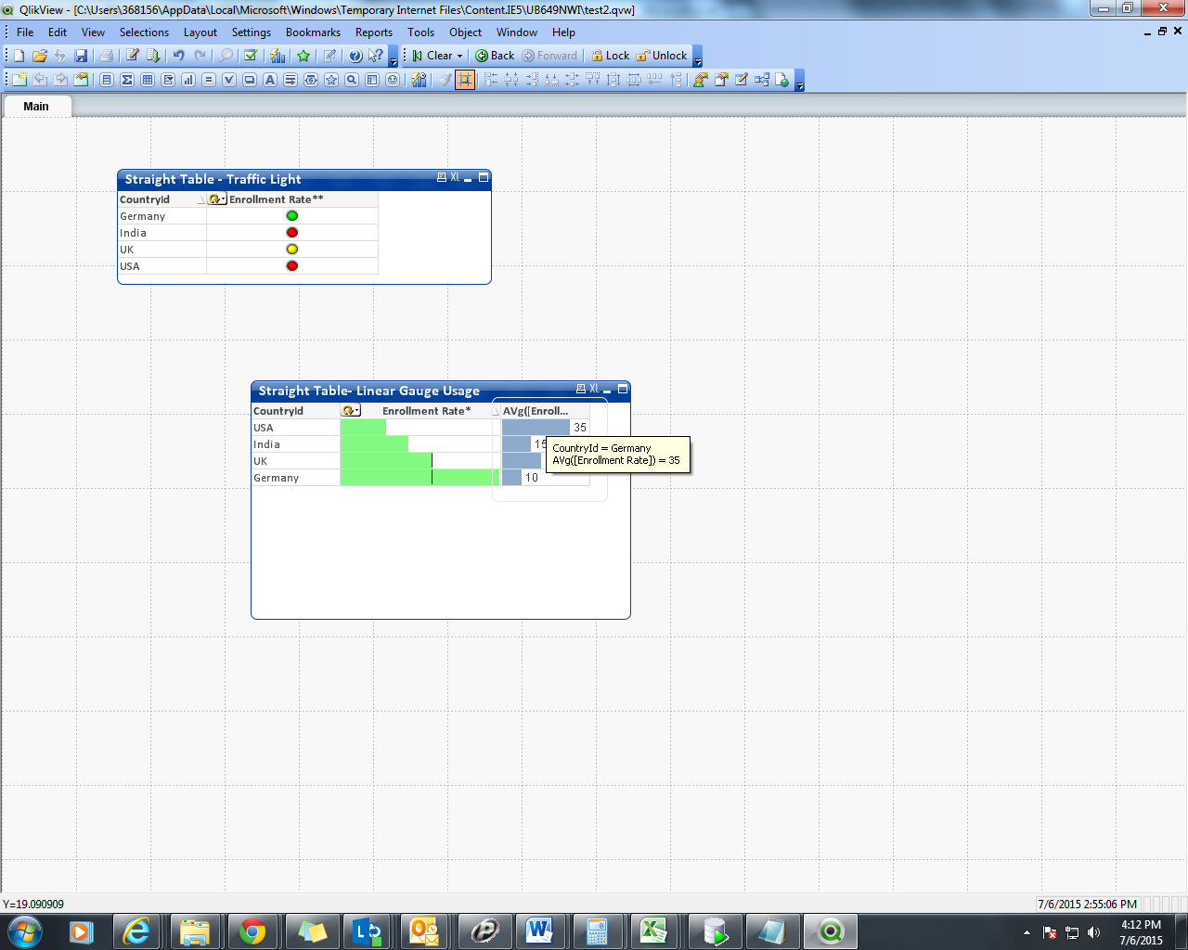The width and height of the screenshot is (1188, 950).
Task: Open cycle group dropdown in Linear Gauge table
Action: 351,411
